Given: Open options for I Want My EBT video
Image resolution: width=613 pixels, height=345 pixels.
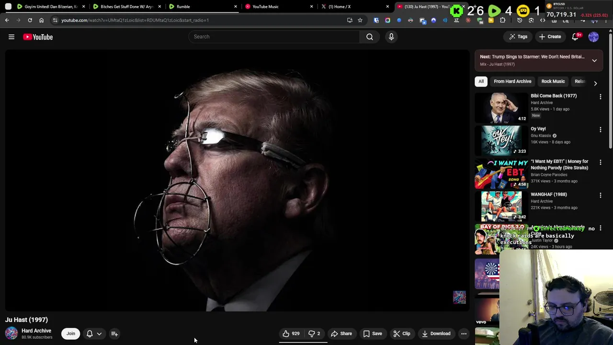Looking at the screenshot, I should 601,163.
